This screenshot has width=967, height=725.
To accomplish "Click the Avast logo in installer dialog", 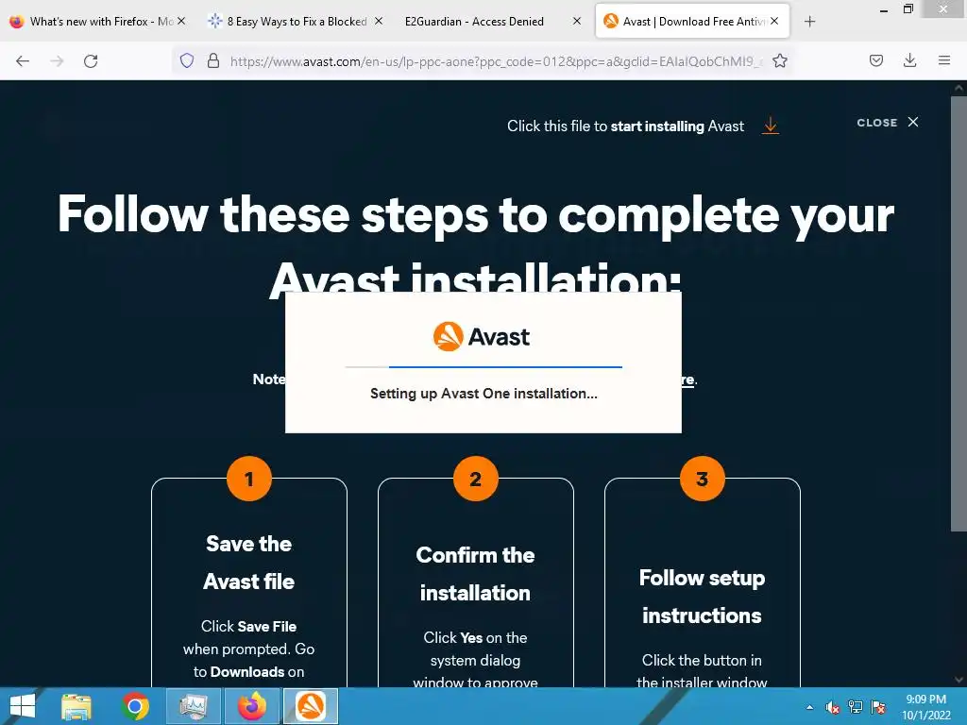I will (482, 337).
